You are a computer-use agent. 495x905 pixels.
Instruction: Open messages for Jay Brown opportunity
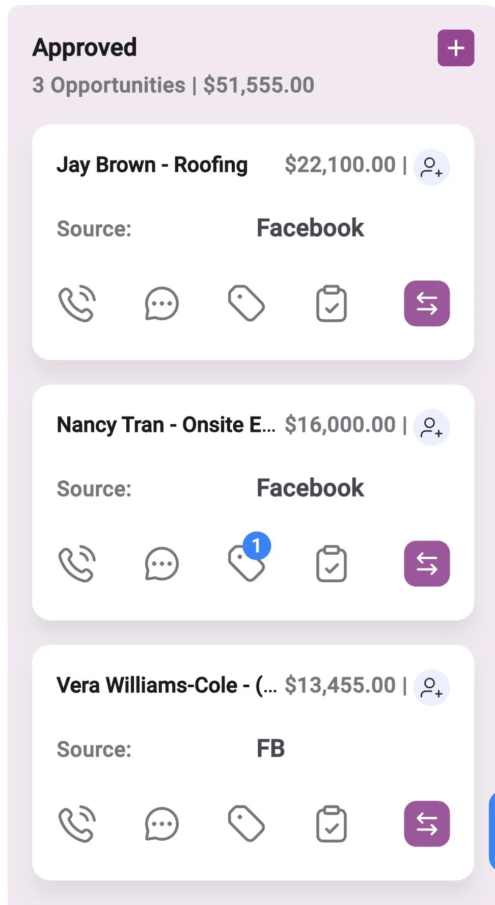161,303
